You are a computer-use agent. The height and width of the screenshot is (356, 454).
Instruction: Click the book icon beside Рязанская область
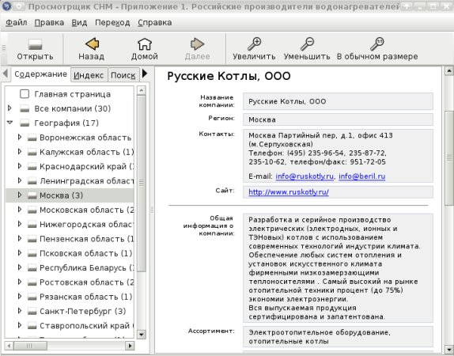(x=32, y=297)
